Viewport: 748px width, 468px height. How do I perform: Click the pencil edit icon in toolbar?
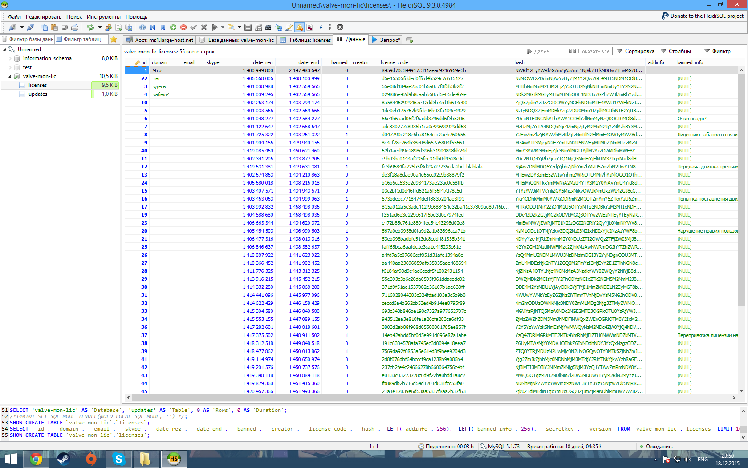point(289,27)
